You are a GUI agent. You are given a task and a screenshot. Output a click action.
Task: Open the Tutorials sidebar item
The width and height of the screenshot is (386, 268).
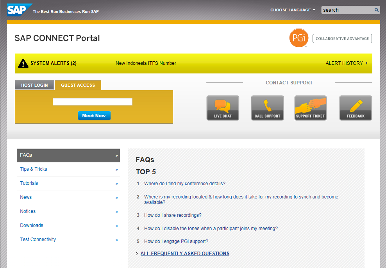(68, 183)
